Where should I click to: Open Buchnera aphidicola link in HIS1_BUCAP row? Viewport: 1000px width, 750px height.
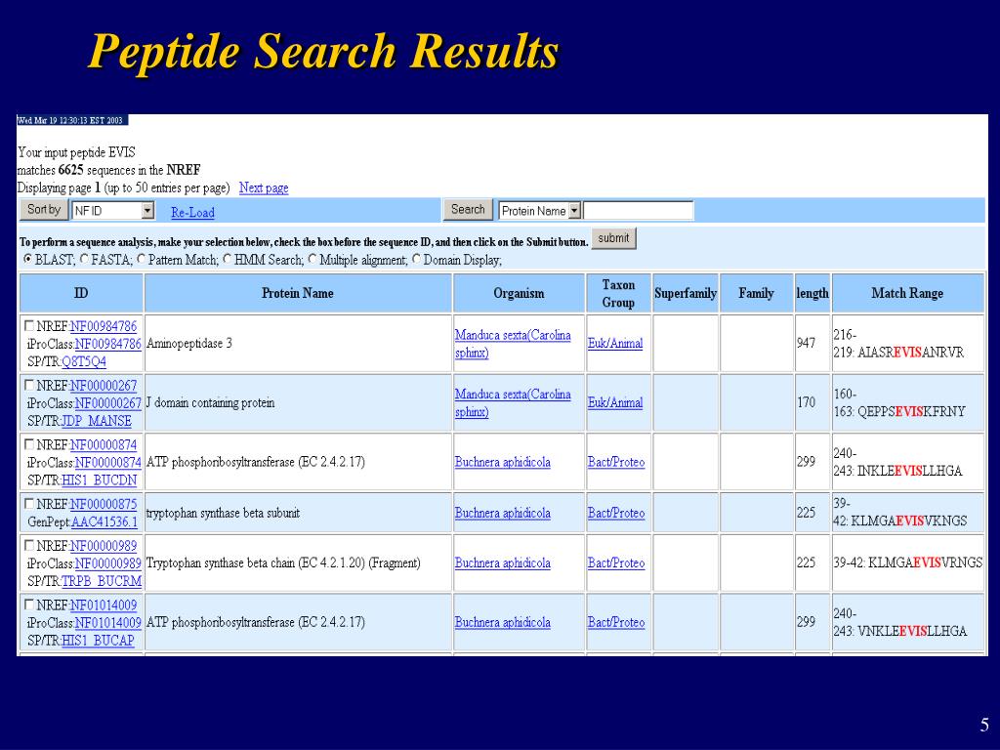(503, 622)
